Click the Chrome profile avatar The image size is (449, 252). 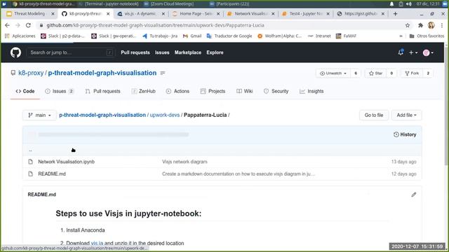tap(431, 25)
